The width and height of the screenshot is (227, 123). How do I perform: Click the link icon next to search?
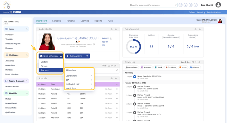[x=180, y=5]
